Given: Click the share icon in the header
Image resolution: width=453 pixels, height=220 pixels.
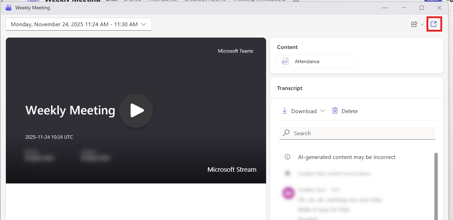Looking at the screenshot, I should (414, 24).
